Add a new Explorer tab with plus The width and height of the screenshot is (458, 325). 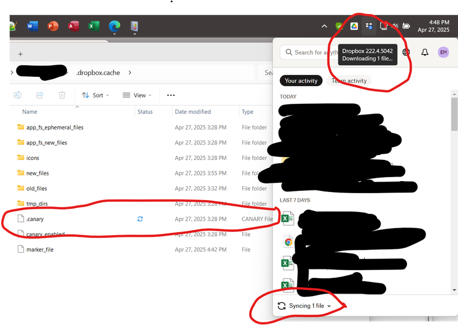21,54
